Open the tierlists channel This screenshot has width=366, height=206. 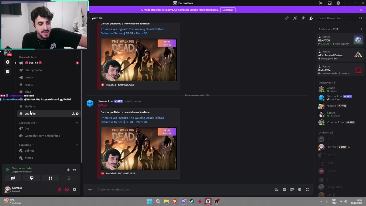click(49, 106)
